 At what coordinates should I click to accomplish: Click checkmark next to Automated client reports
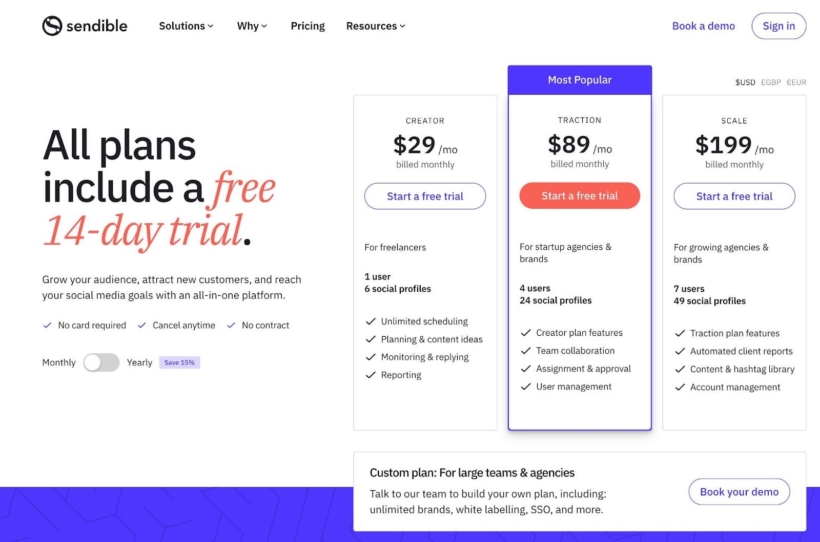[680, 352]
